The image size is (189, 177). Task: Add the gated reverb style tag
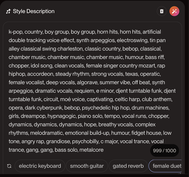(x=128, y=166)
